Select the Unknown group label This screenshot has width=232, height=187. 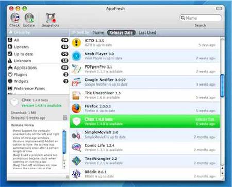pyautogui.click(x=23, y=61)
